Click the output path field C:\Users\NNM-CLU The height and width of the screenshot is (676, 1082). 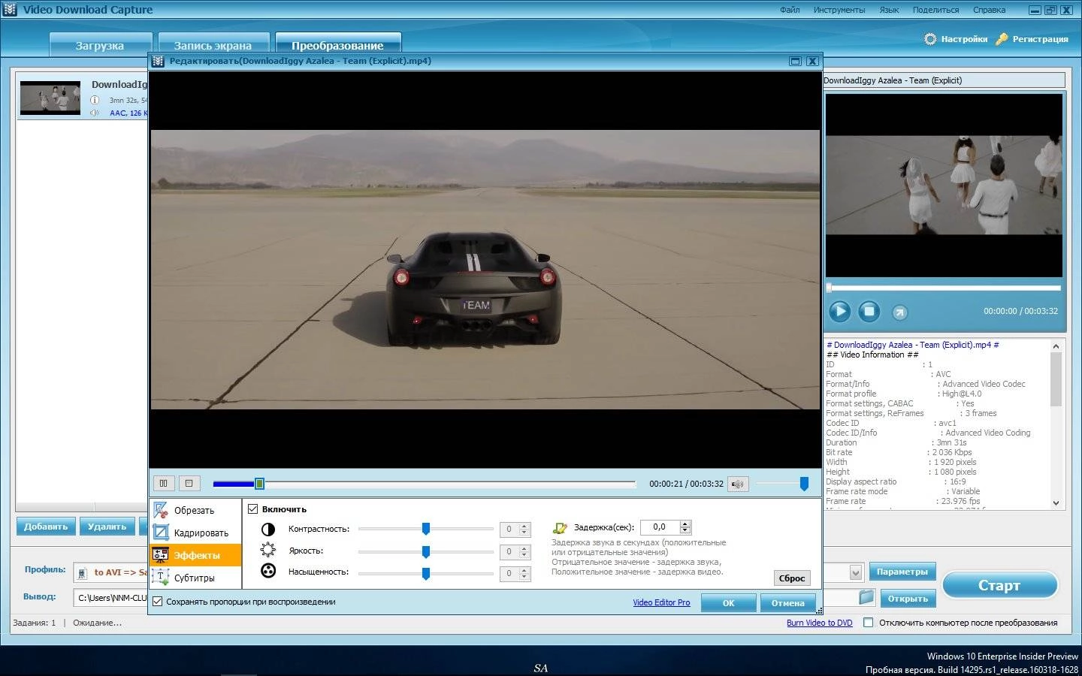coord(112,598)
